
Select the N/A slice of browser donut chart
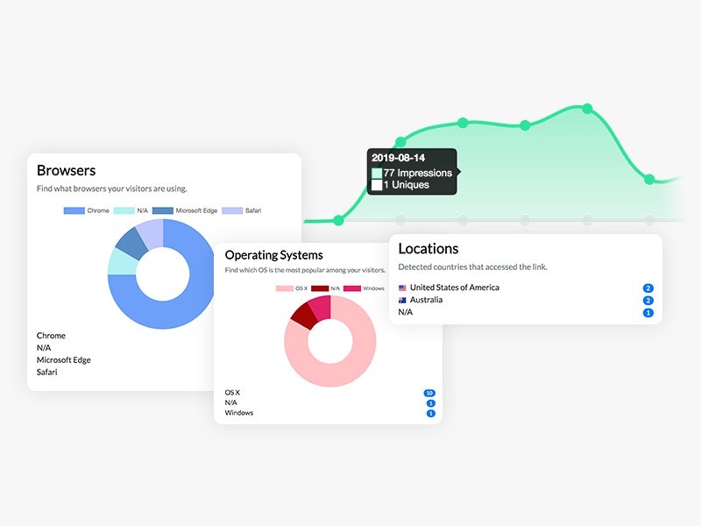pyautogui.click(x=122, y=262)
